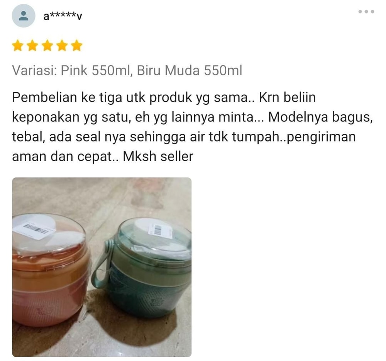Select the third rating star
Image resolution: width=386 pixels, height=361 pixels.
click(47, 46)
